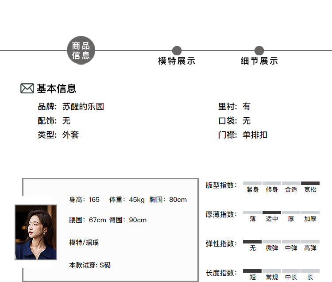Pick 中长 on the length index scale
Screen dimensions: 332x282
pyautogui.click(x=291, y=277)
